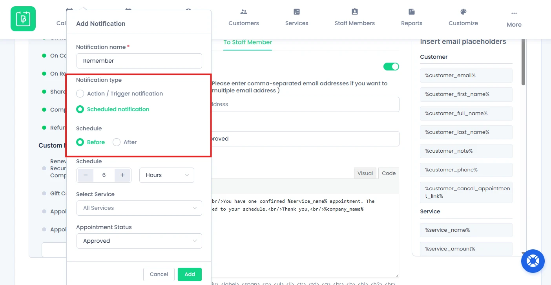Switch editor to Code tab
The image size is (551, 285).
(x=389, y=173)
